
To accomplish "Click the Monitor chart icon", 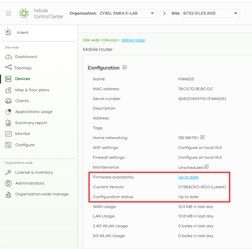I will 8,134.
